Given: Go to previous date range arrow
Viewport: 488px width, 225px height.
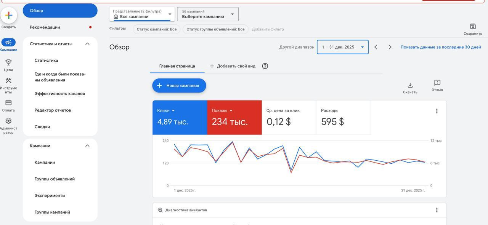Looking at the screenshot, I should pyautogui.click(x=376, y=47).
